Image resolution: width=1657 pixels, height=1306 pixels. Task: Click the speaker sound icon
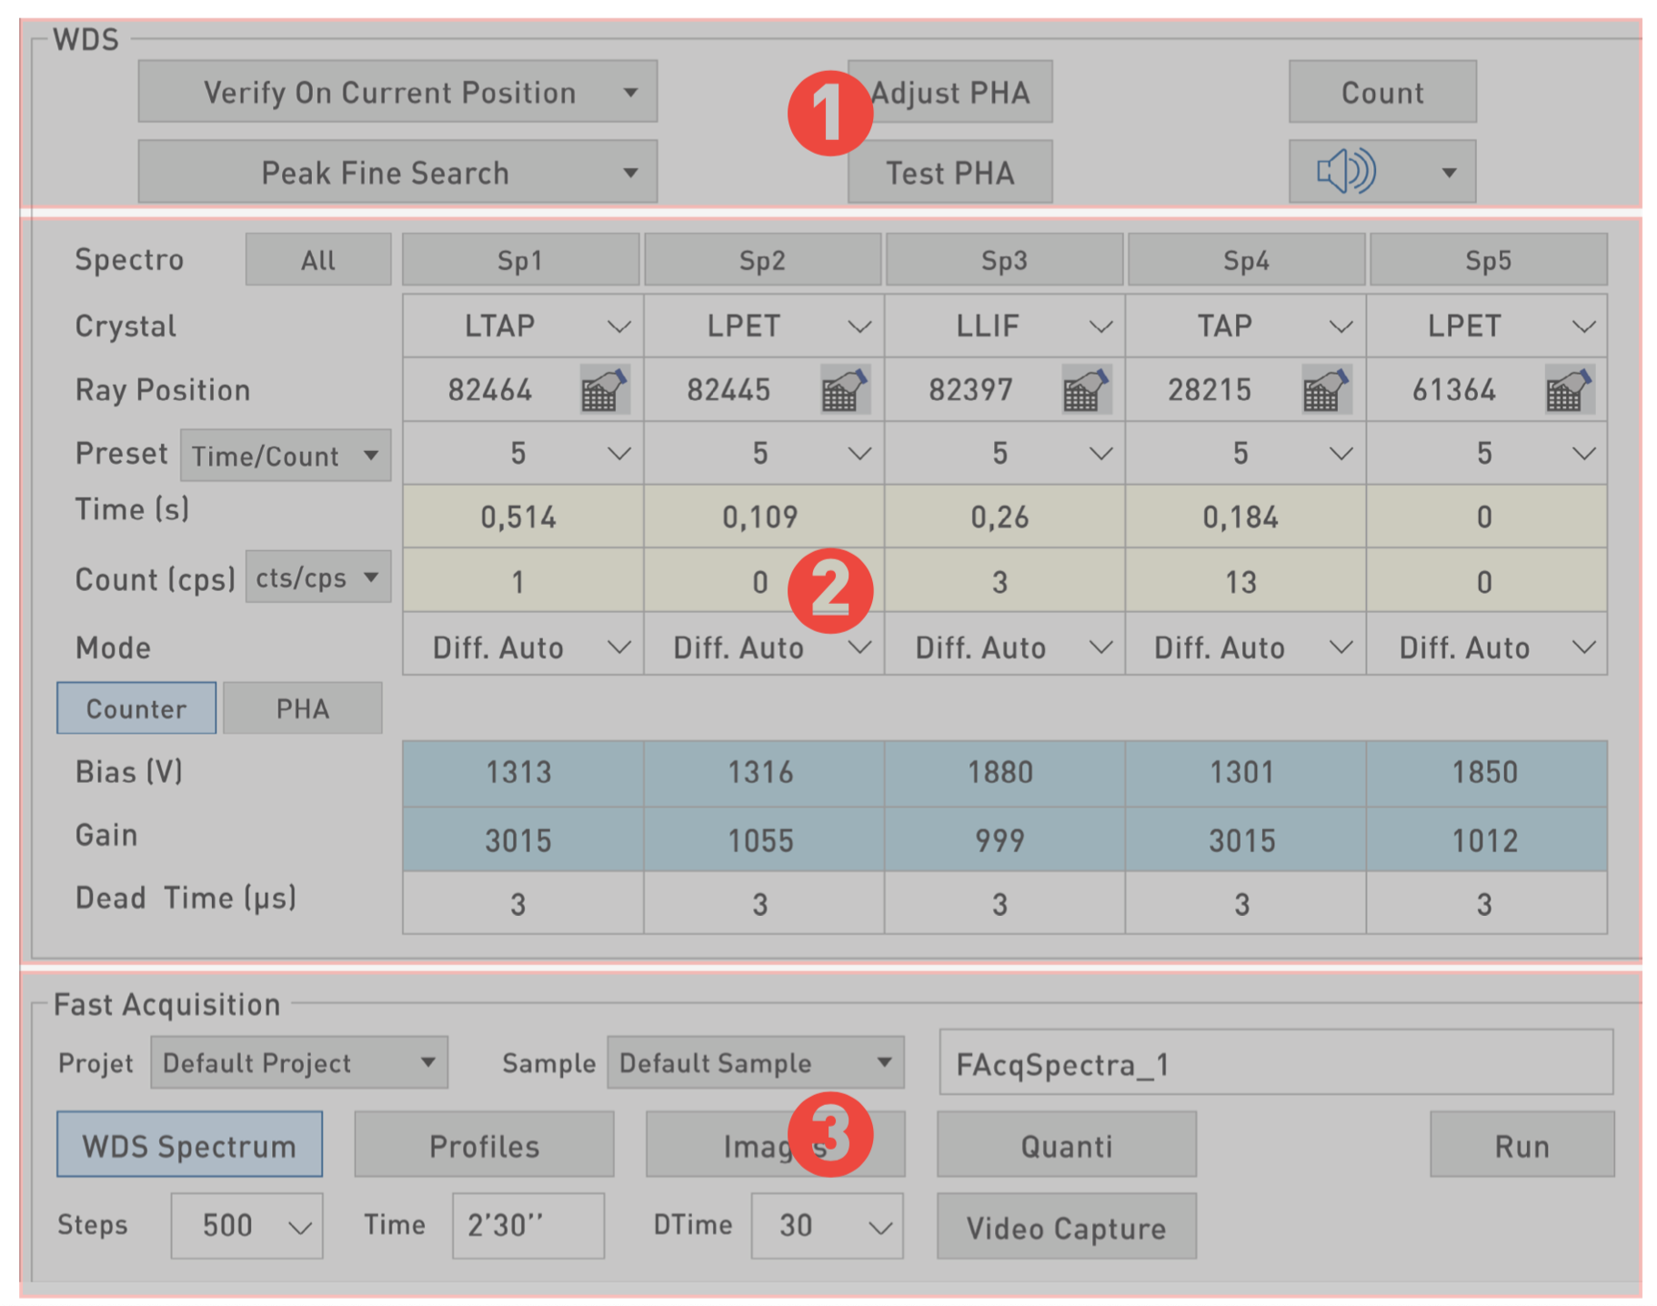click(1347, 172)
